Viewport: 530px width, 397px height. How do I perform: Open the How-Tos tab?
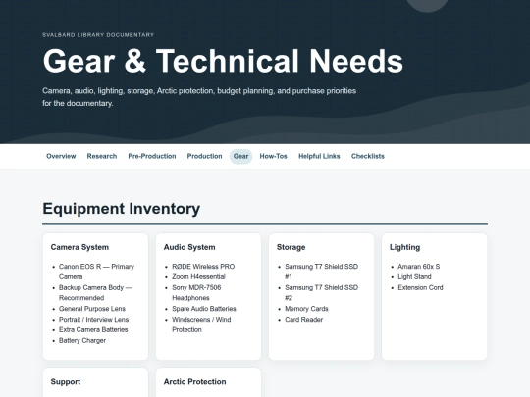pos(273,156)
